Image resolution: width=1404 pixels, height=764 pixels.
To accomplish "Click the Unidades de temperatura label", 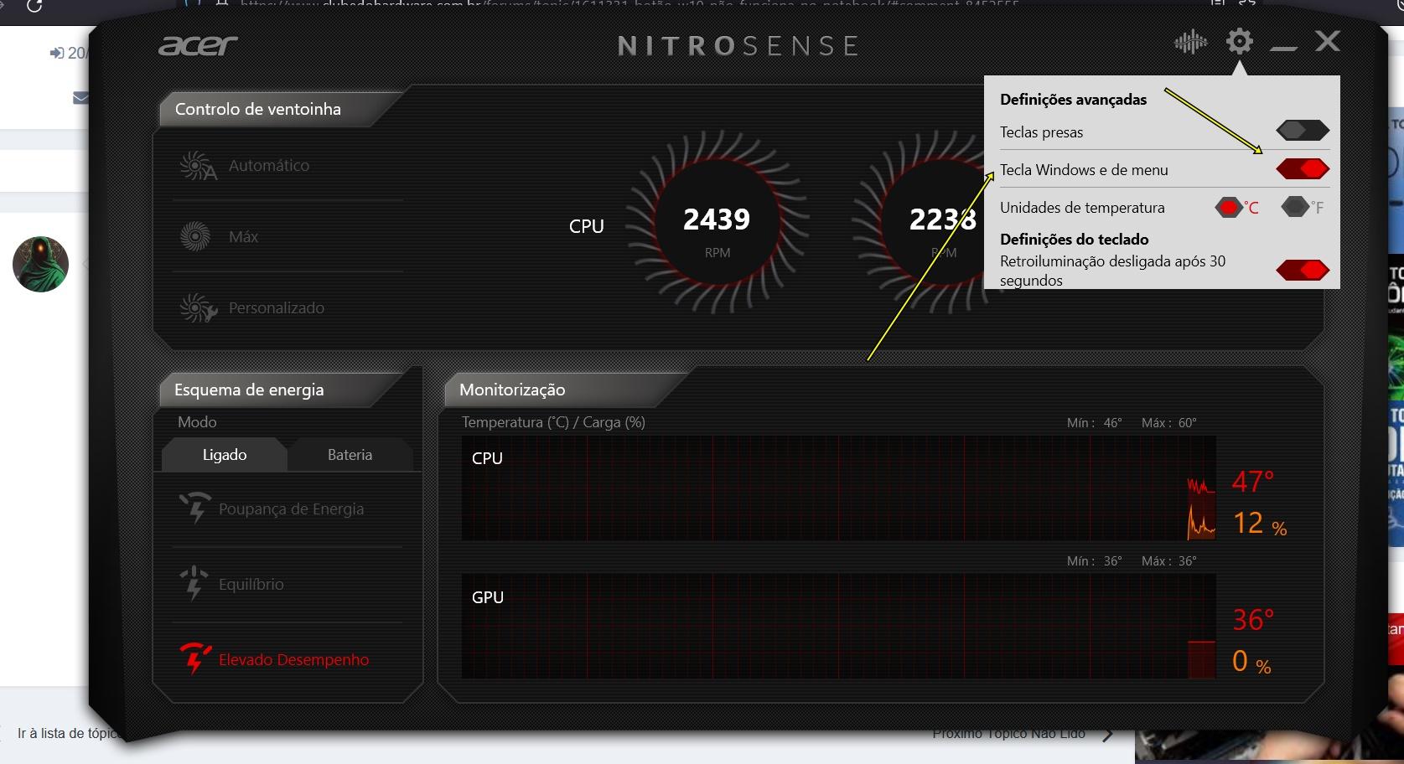I will (1082, 208).
